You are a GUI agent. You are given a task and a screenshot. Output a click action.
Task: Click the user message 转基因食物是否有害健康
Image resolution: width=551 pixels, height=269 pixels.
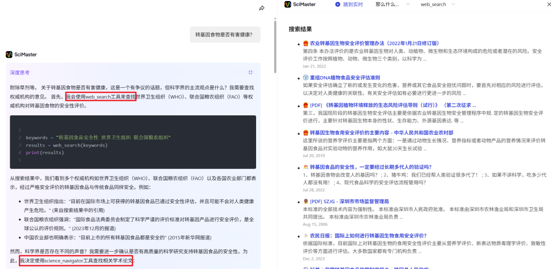tap(226, 35)
